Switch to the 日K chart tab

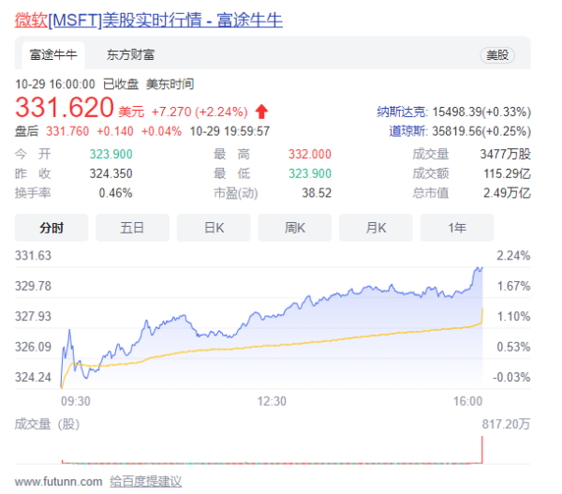[x=214, y=228]
